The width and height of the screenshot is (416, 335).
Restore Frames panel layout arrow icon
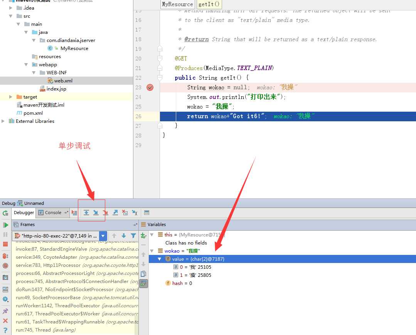[x=135, y=224]
